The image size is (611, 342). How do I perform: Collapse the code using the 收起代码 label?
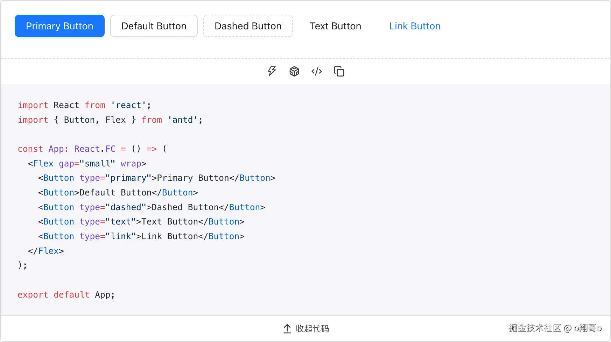(312, 329)
